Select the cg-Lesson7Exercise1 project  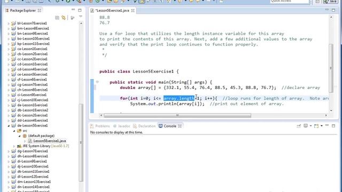point(32,85)
